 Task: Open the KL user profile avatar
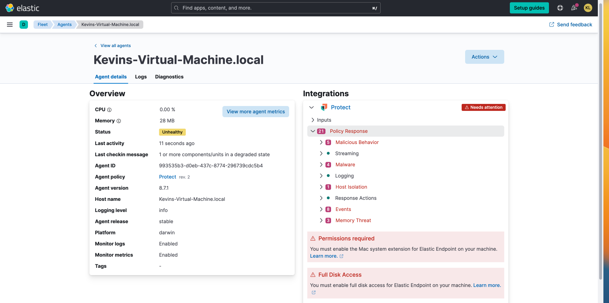[x=588, y=8]
